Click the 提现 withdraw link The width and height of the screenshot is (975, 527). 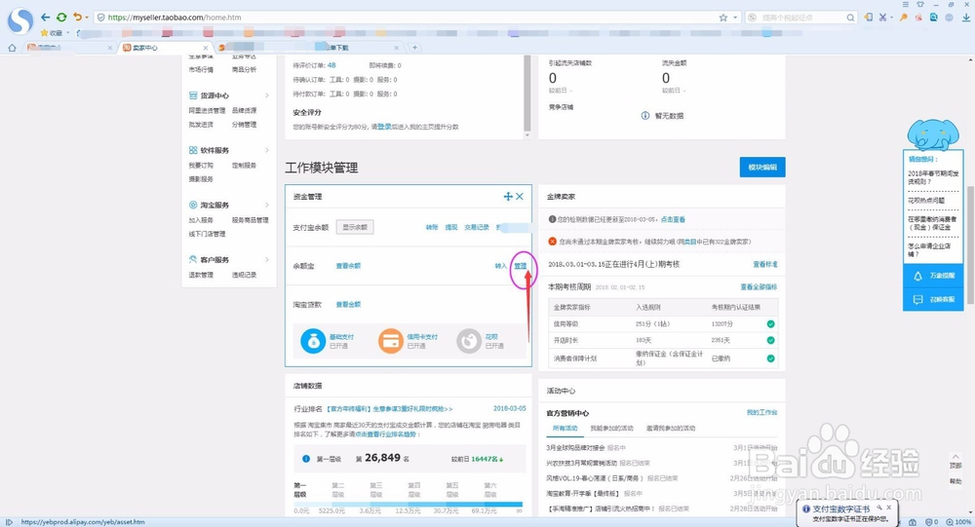coord(451,227)
